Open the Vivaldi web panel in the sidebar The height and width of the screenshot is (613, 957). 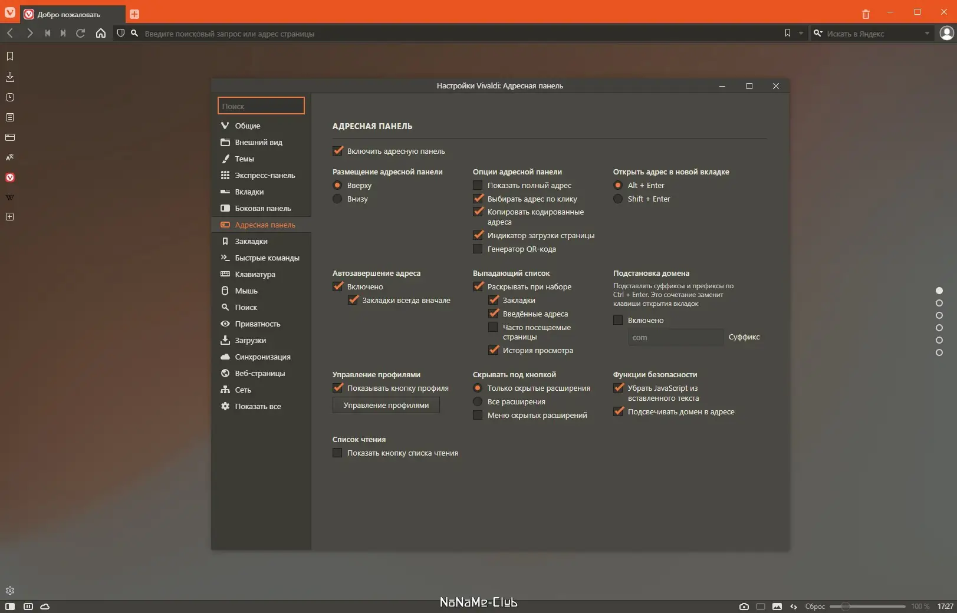pyautogui.click(x=10, y=177)
